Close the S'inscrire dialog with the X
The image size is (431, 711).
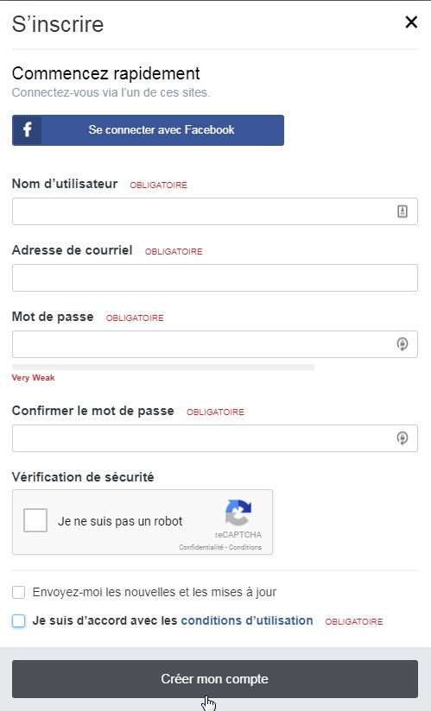[411, 22]
